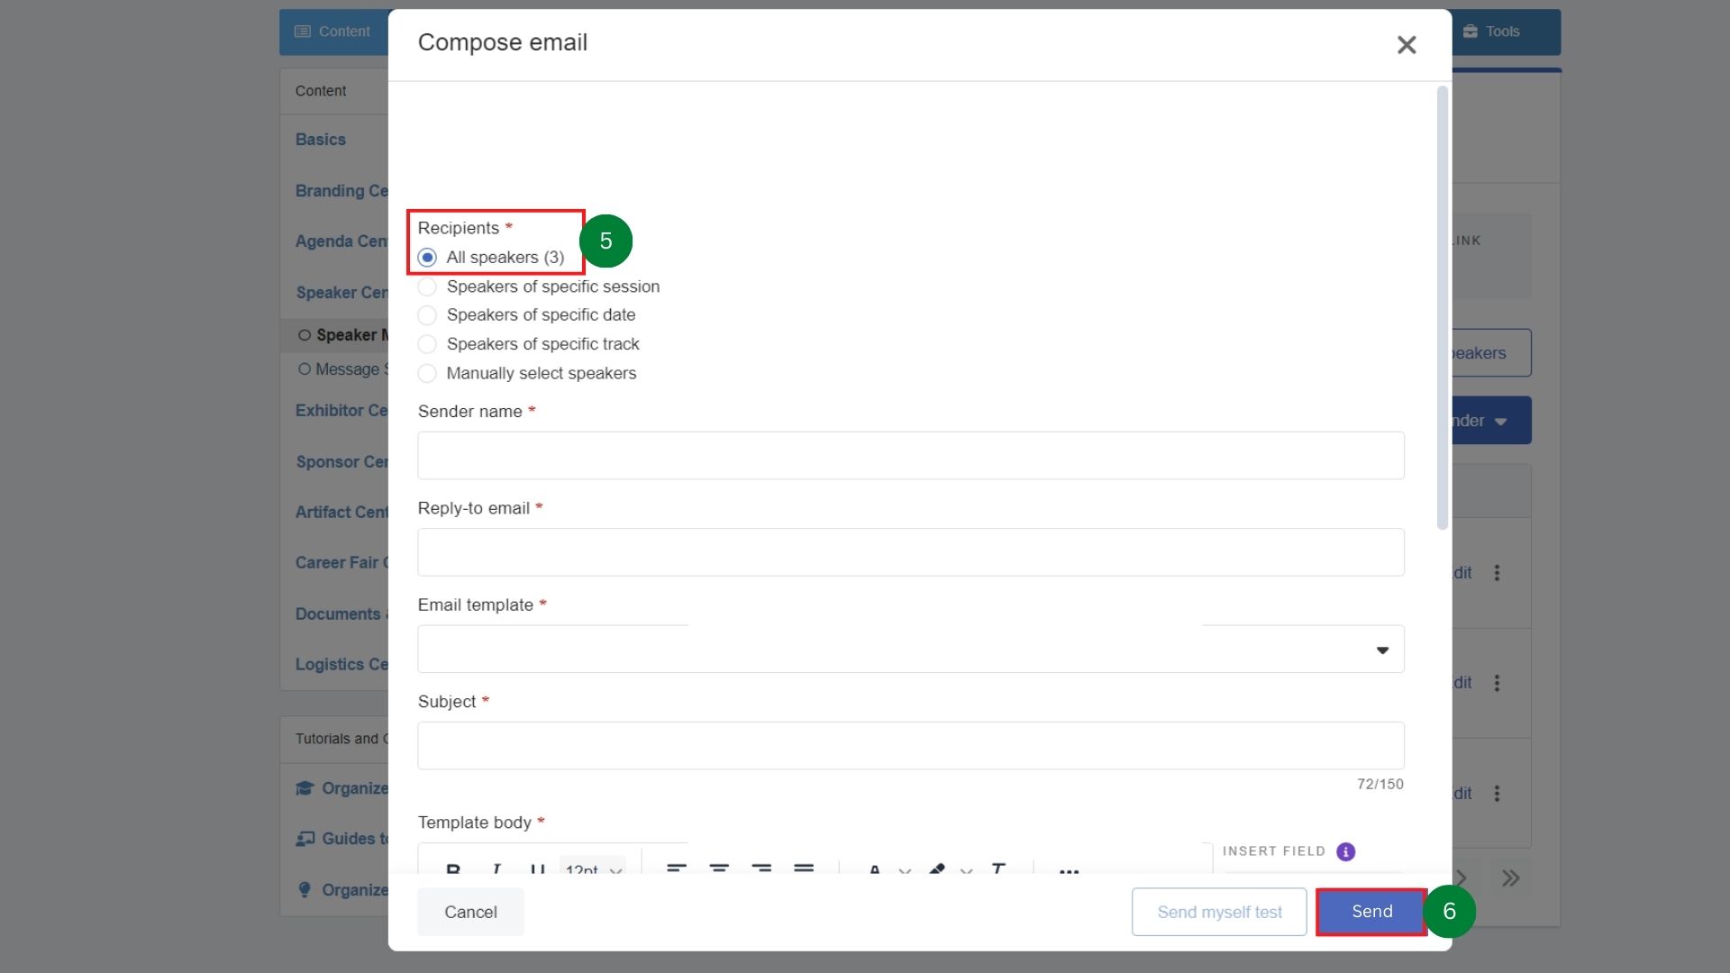Open the Insert Field info tooltip icon
Viewport: 1730px width, 973px height.
[x=1346, y=851]
